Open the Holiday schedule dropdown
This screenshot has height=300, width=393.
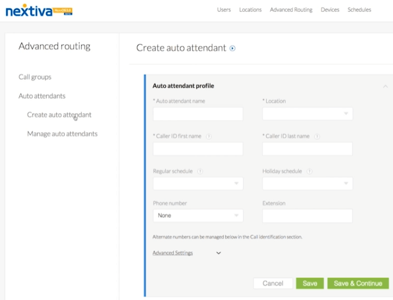coord(308,184)
